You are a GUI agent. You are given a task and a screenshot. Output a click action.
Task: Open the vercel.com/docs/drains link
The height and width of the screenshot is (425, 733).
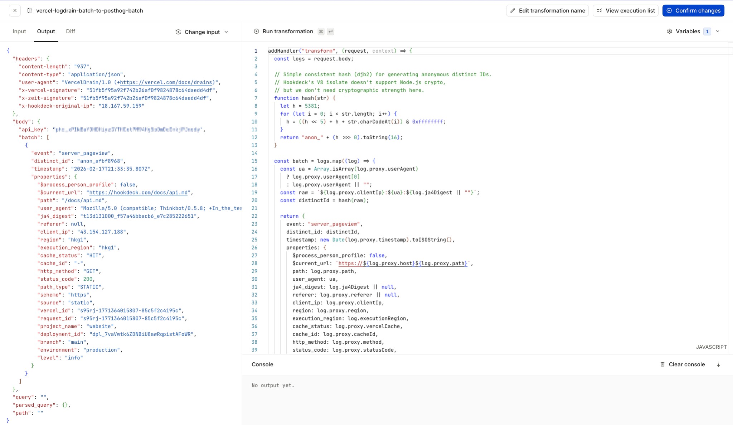click(x=168, y=82)
